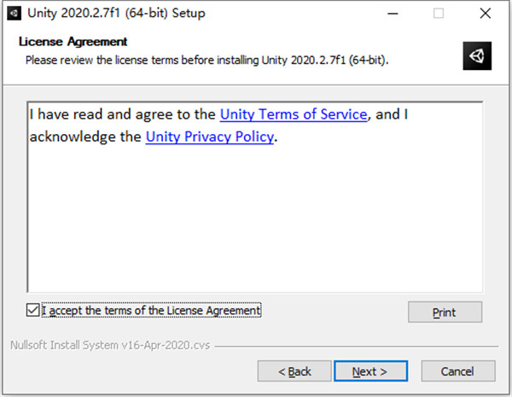Uncheck the accept license terms checkbox

pos(33,310)
